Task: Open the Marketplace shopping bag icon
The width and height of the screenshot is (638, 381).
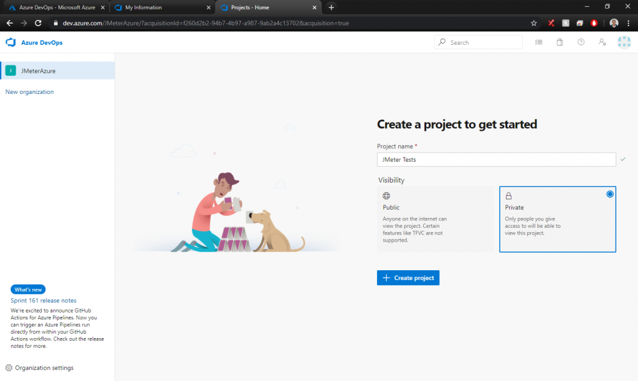Action: [560, 42]
